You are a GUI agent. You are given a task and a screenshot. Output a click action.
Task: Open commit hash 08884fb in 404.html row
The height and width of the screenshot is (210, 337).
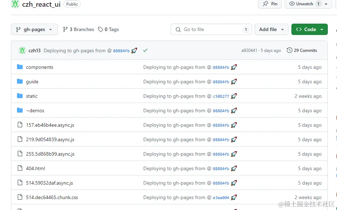[221, 169]
